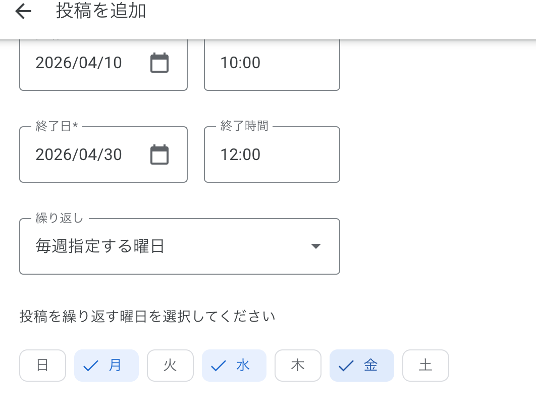The width and height of the screenshot is (536, 412).
Task: Toggle Sunday 日 day chip
Action: (42, 366)
